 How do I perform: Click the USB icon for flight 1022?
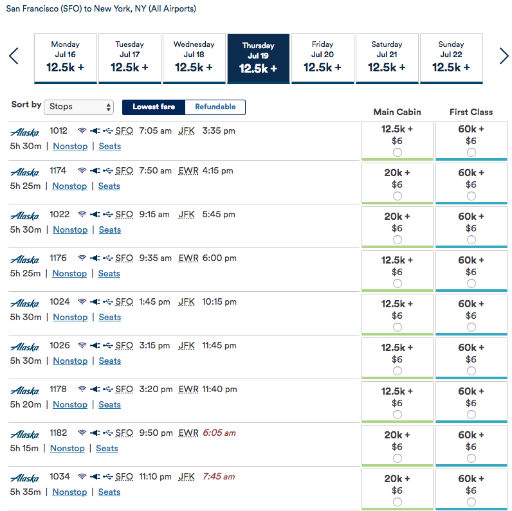coord(107,215)
